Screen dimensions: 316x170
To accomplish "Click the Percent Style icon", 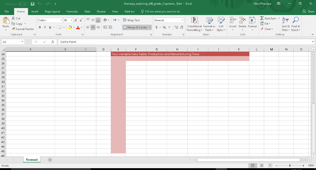I will (x=164, y=27).
